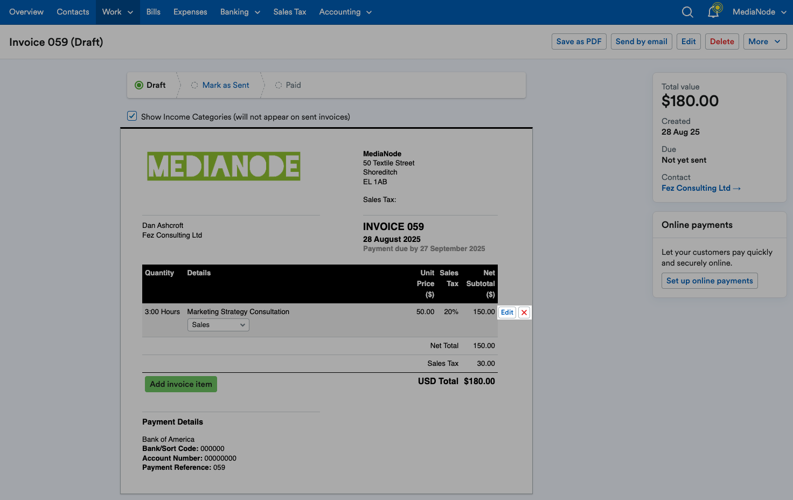Click the "Payment due by 27 September 2025" text
This screenshot has height=500, width=793.
424,248
